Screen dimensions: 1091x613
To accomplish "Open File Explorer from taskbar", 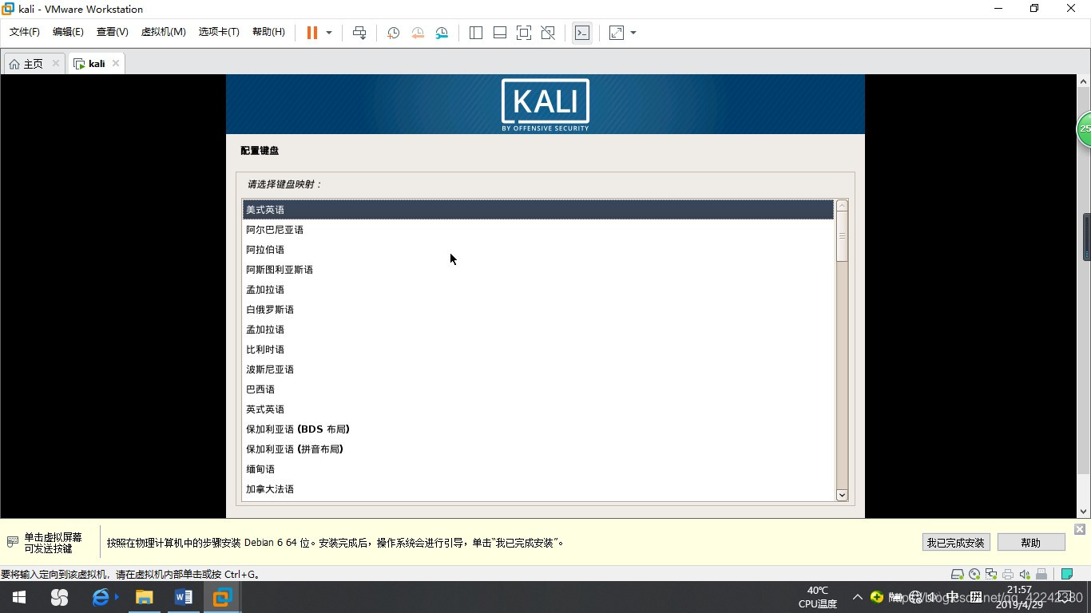I will pos(144,597).
